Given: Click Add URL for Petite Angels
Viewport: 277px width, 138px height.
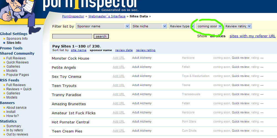Looking at the screenshot, I should 119,67.
